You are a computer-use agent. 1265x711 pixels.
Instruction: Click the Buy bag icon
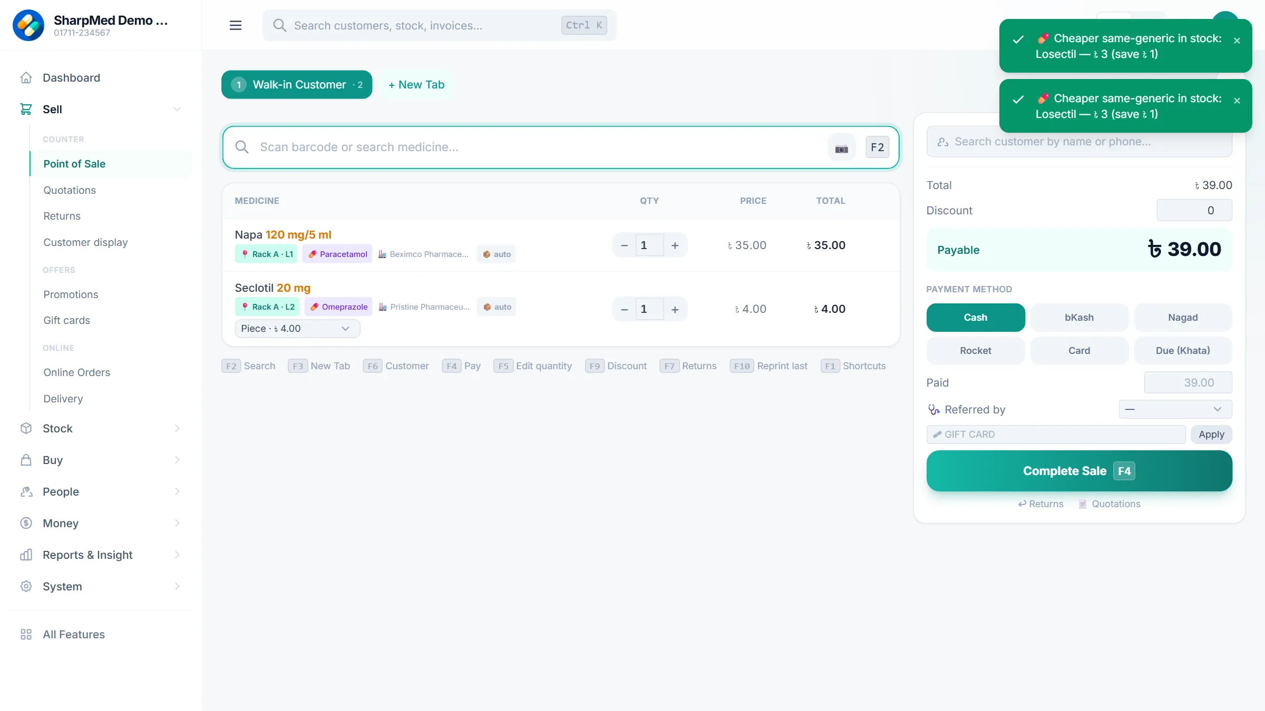pyautogui.click(x=26, y=460)
